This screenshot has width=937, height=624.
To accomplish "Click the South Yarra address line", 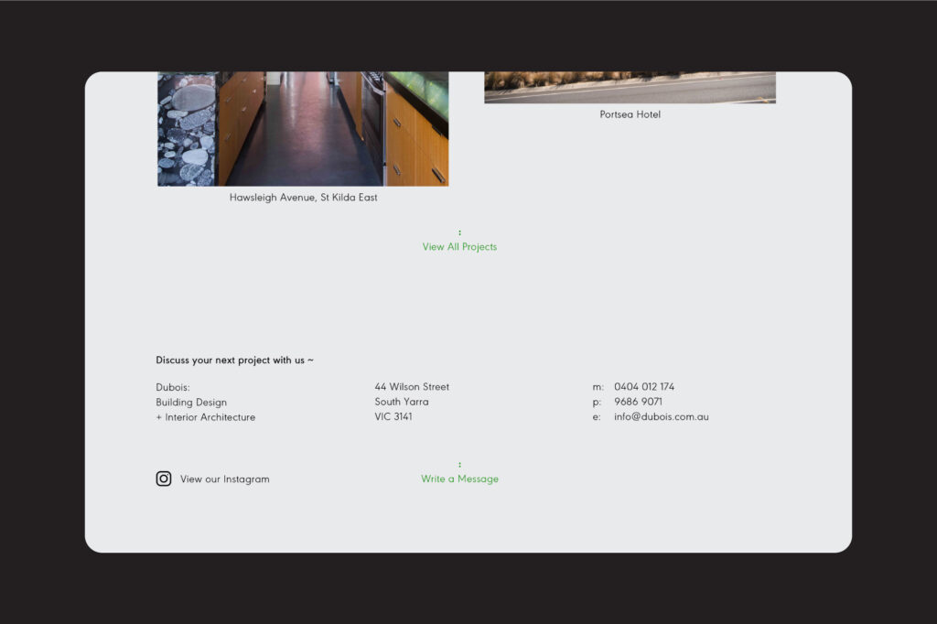I will click(x=402, y=402).
